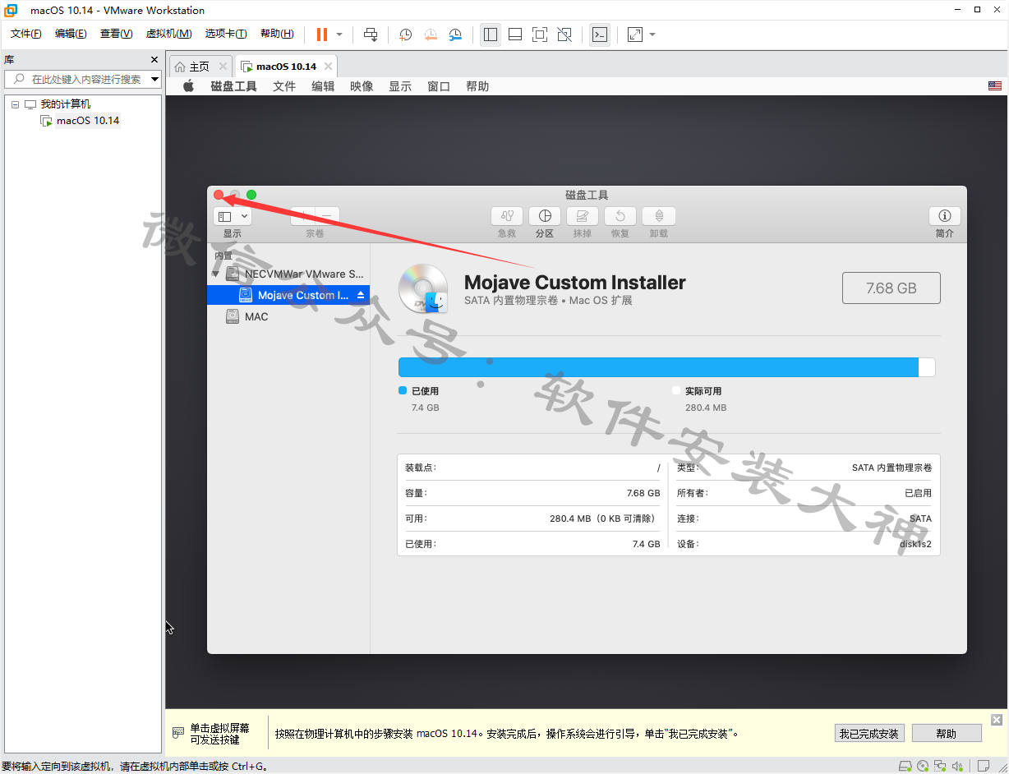Click the First Aid (急救) toolbar icon

(x=507, y=216)
